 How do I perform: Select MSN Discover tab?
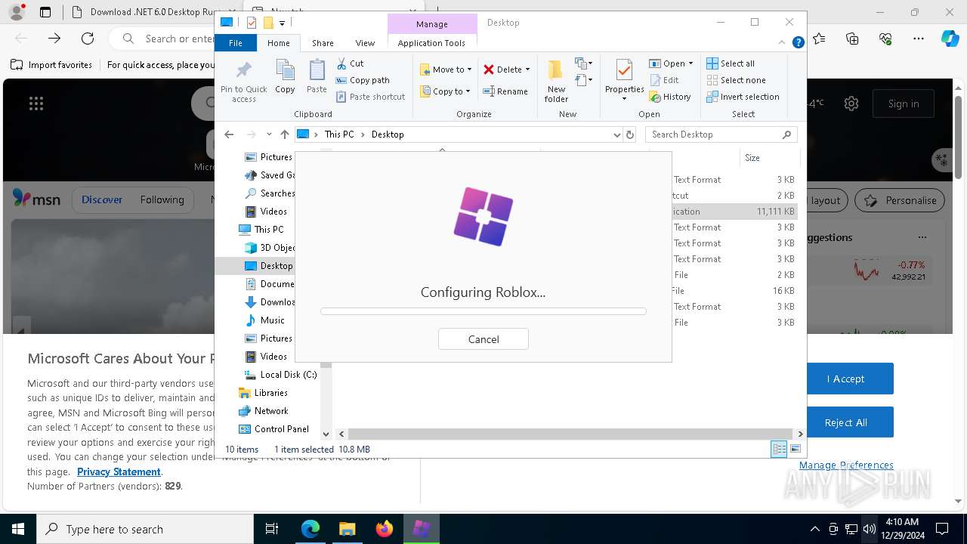102,200
